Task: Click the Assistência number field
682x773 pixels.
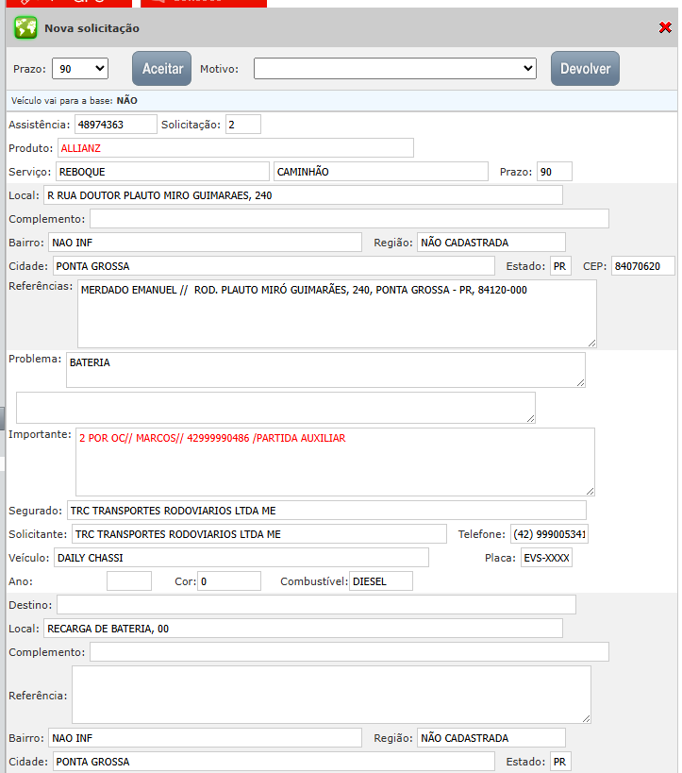Action: pos(115,125)
